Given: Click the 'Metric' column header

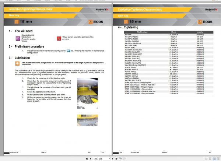Looking at the screenshot, I should [173, 32].
